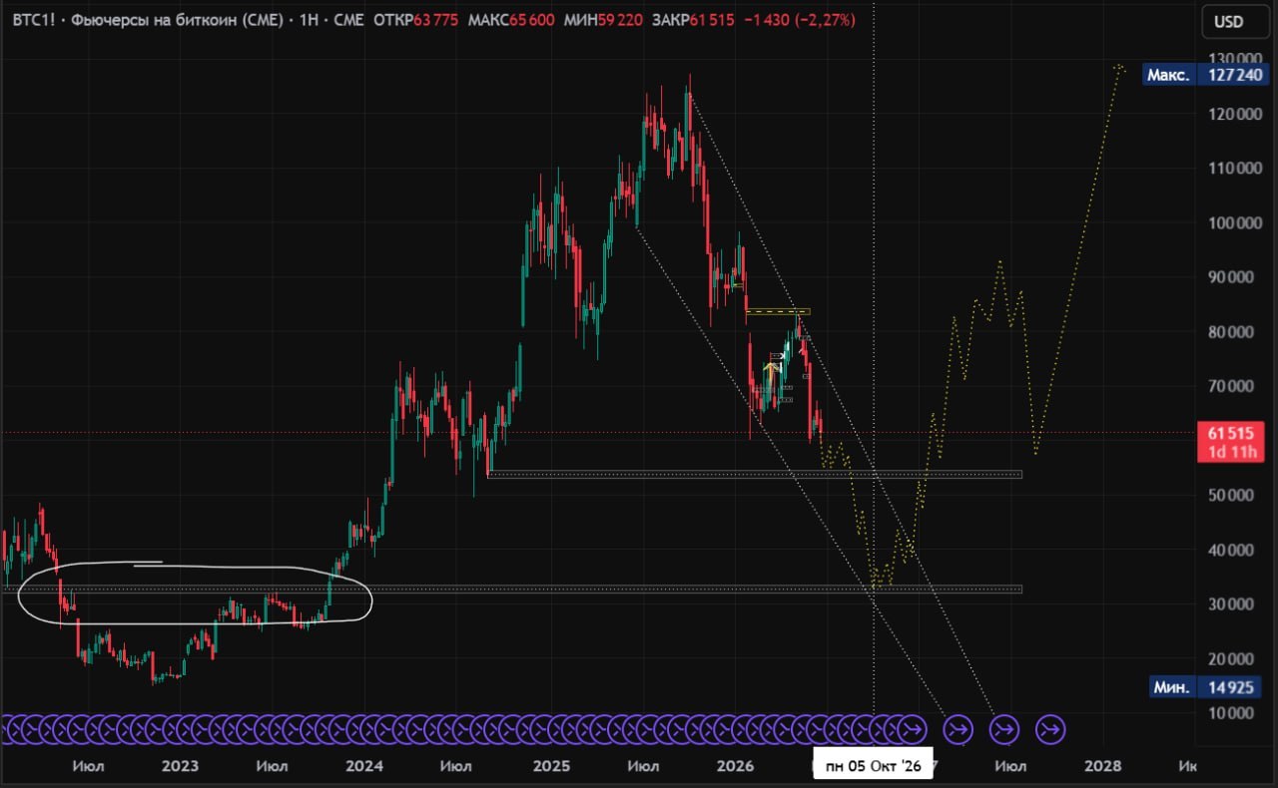
Task: Click the ЗАКР close value 61 515
Action: click(x=713, y=19)
